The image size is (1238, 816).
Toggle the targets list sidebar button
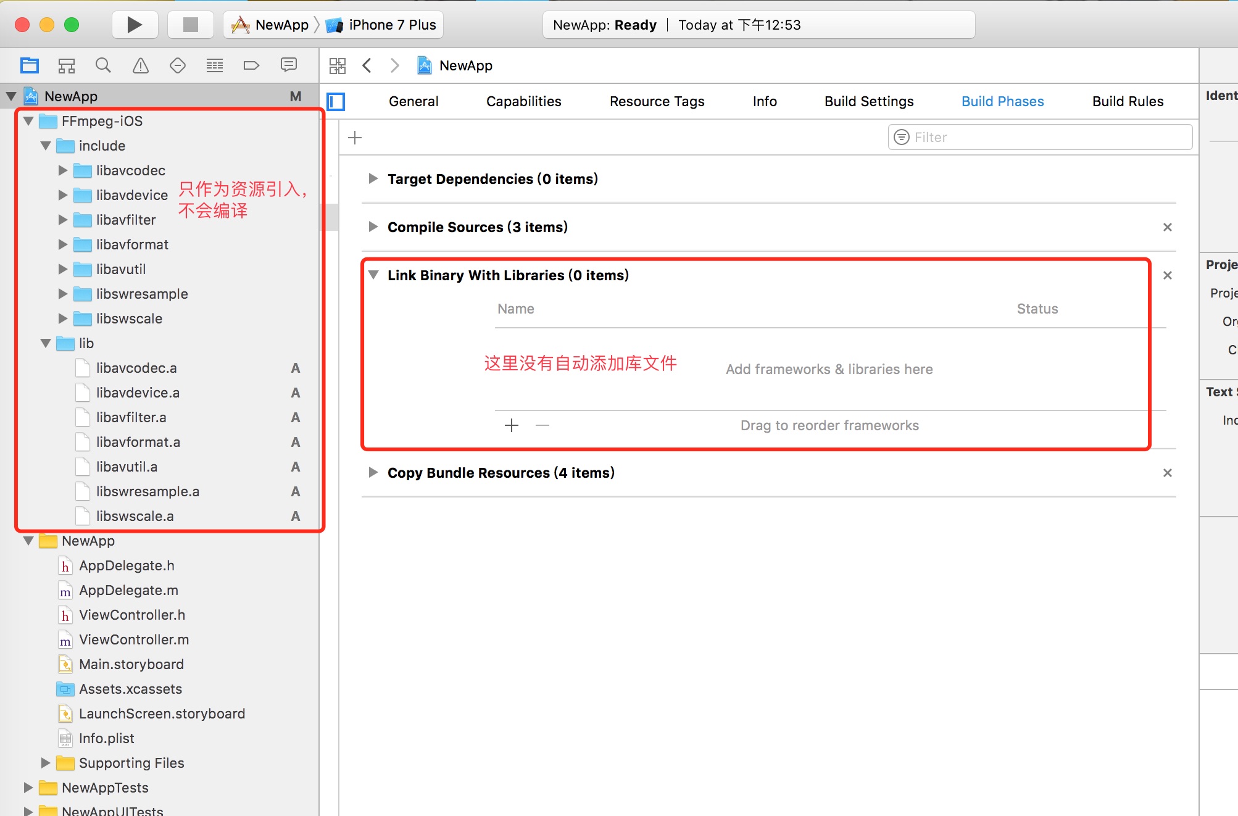coord(336,101)
